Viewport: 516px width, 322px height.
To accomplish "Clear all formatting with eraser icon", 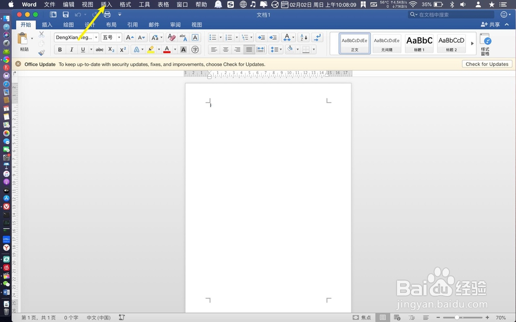I will click(x=171, y=38).
